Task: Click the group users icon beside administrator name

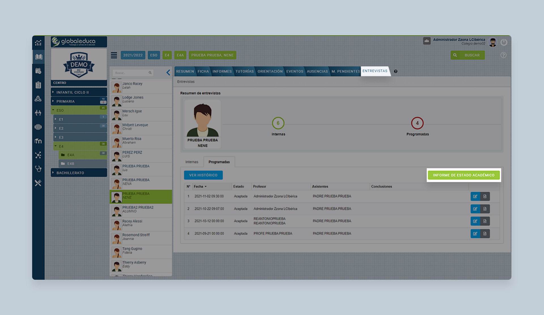Action: click(x=427, y=41)
